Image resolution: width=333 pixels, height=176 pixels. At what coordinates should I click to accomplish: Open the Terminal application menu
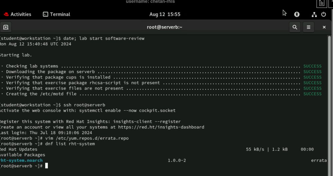click(x=56, y=14)
